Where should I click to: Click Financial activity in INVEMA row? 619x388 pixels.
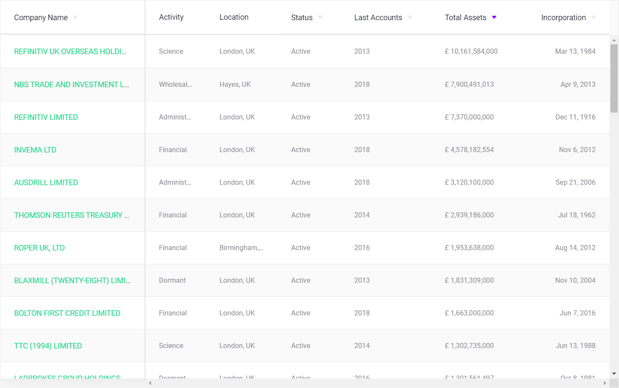(173, 150)
